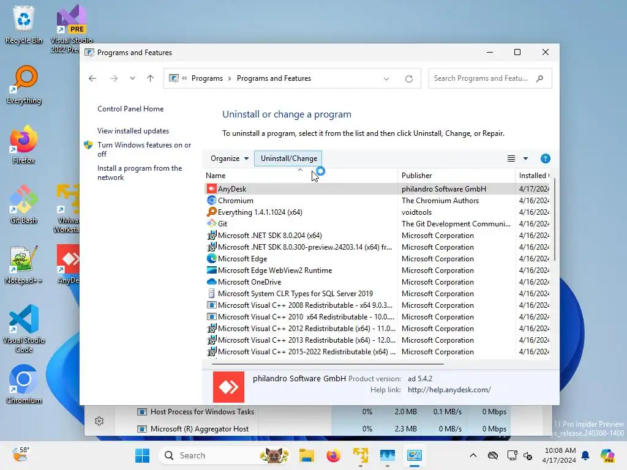This screenshot has width=627, height=470.
Task: Click the Microsoft Edge icon in list
Action: click(x=211, y=259)
